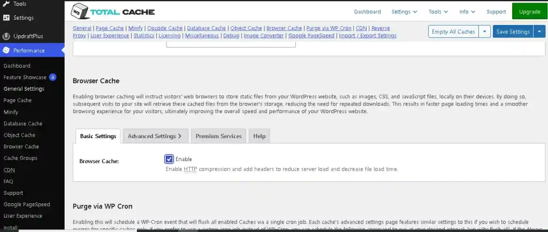The width and height of the screenshot is (548, 232).
Task: Jump to Debug anchor link
Action: [x=231, y=36]
